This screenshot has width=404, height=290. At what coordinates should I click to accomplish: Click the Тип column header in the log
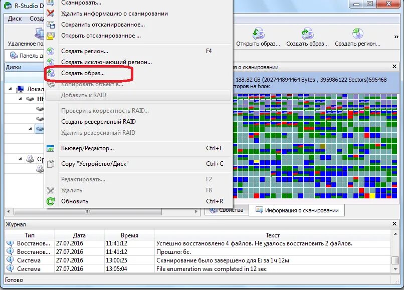tap(30, 235)
